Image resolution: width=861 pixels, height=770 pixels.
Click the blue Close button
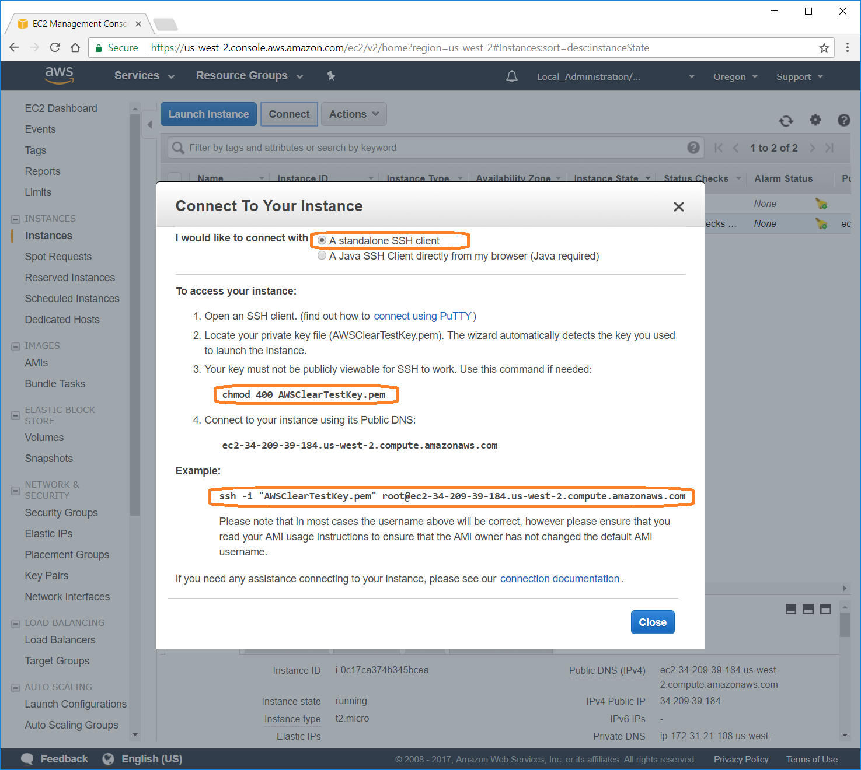653,622
